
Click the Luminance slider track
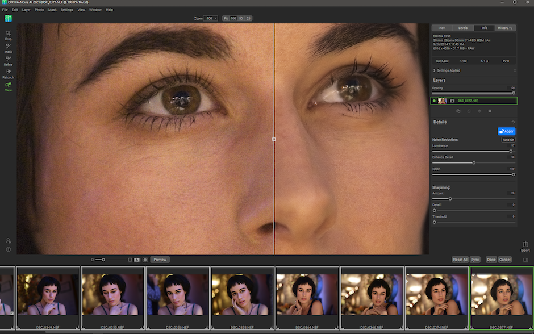tap(472, 151)
